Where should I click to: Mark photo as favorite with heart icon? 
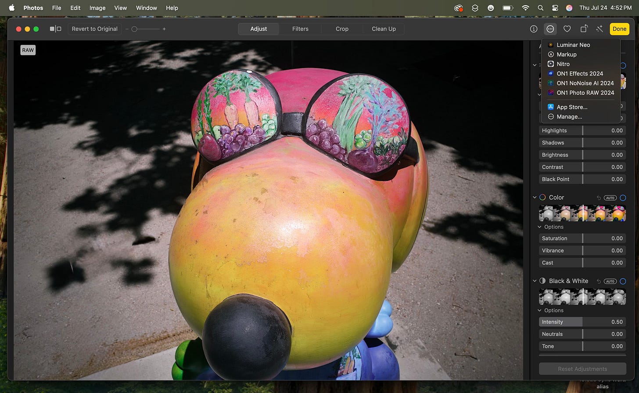coord(567,29)
